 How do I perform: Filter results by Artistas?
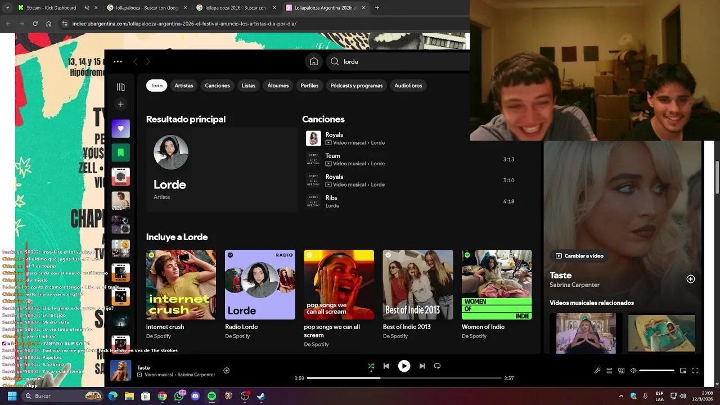coord(183,85)
